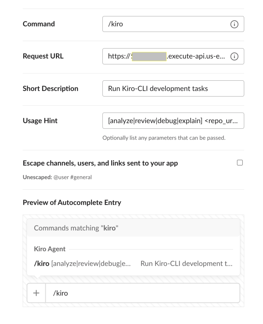Enable Escape channels, users, and links checkbox

(x=240, y=163)
